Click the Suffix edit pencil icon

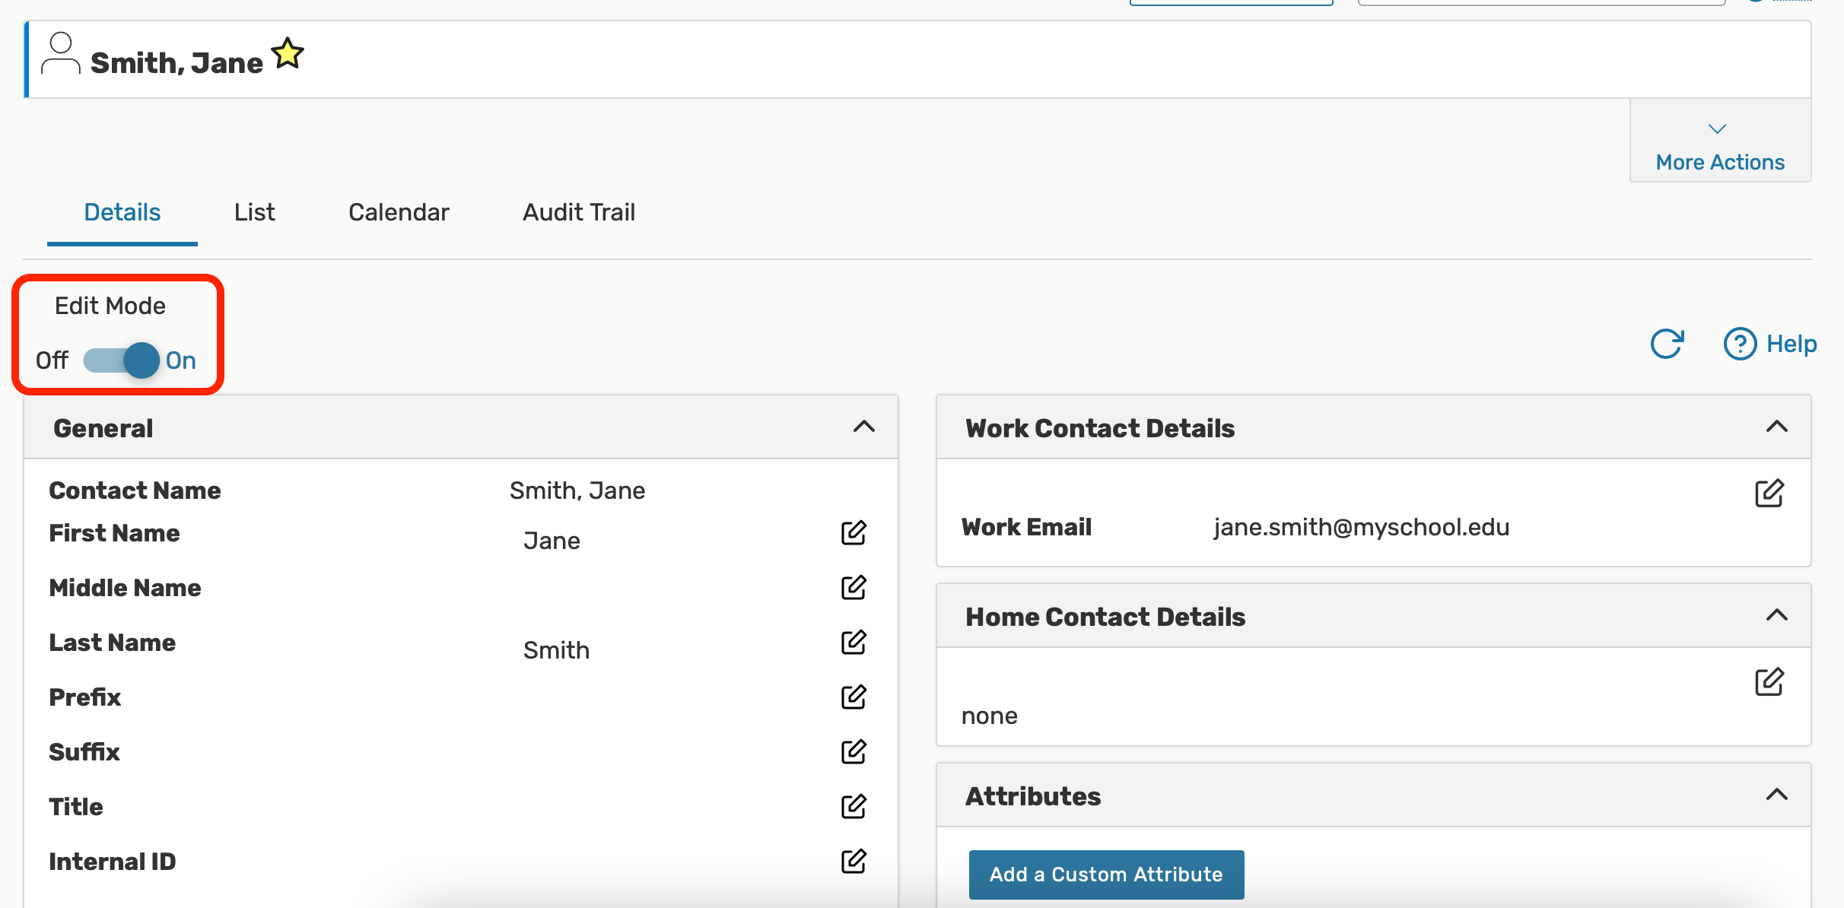tap(854, 752)
